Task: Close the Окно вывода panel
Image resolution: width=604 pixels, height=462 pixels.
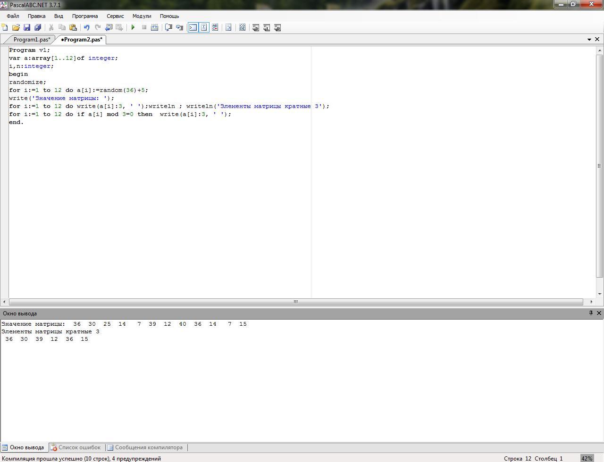Action: point(599,313)
